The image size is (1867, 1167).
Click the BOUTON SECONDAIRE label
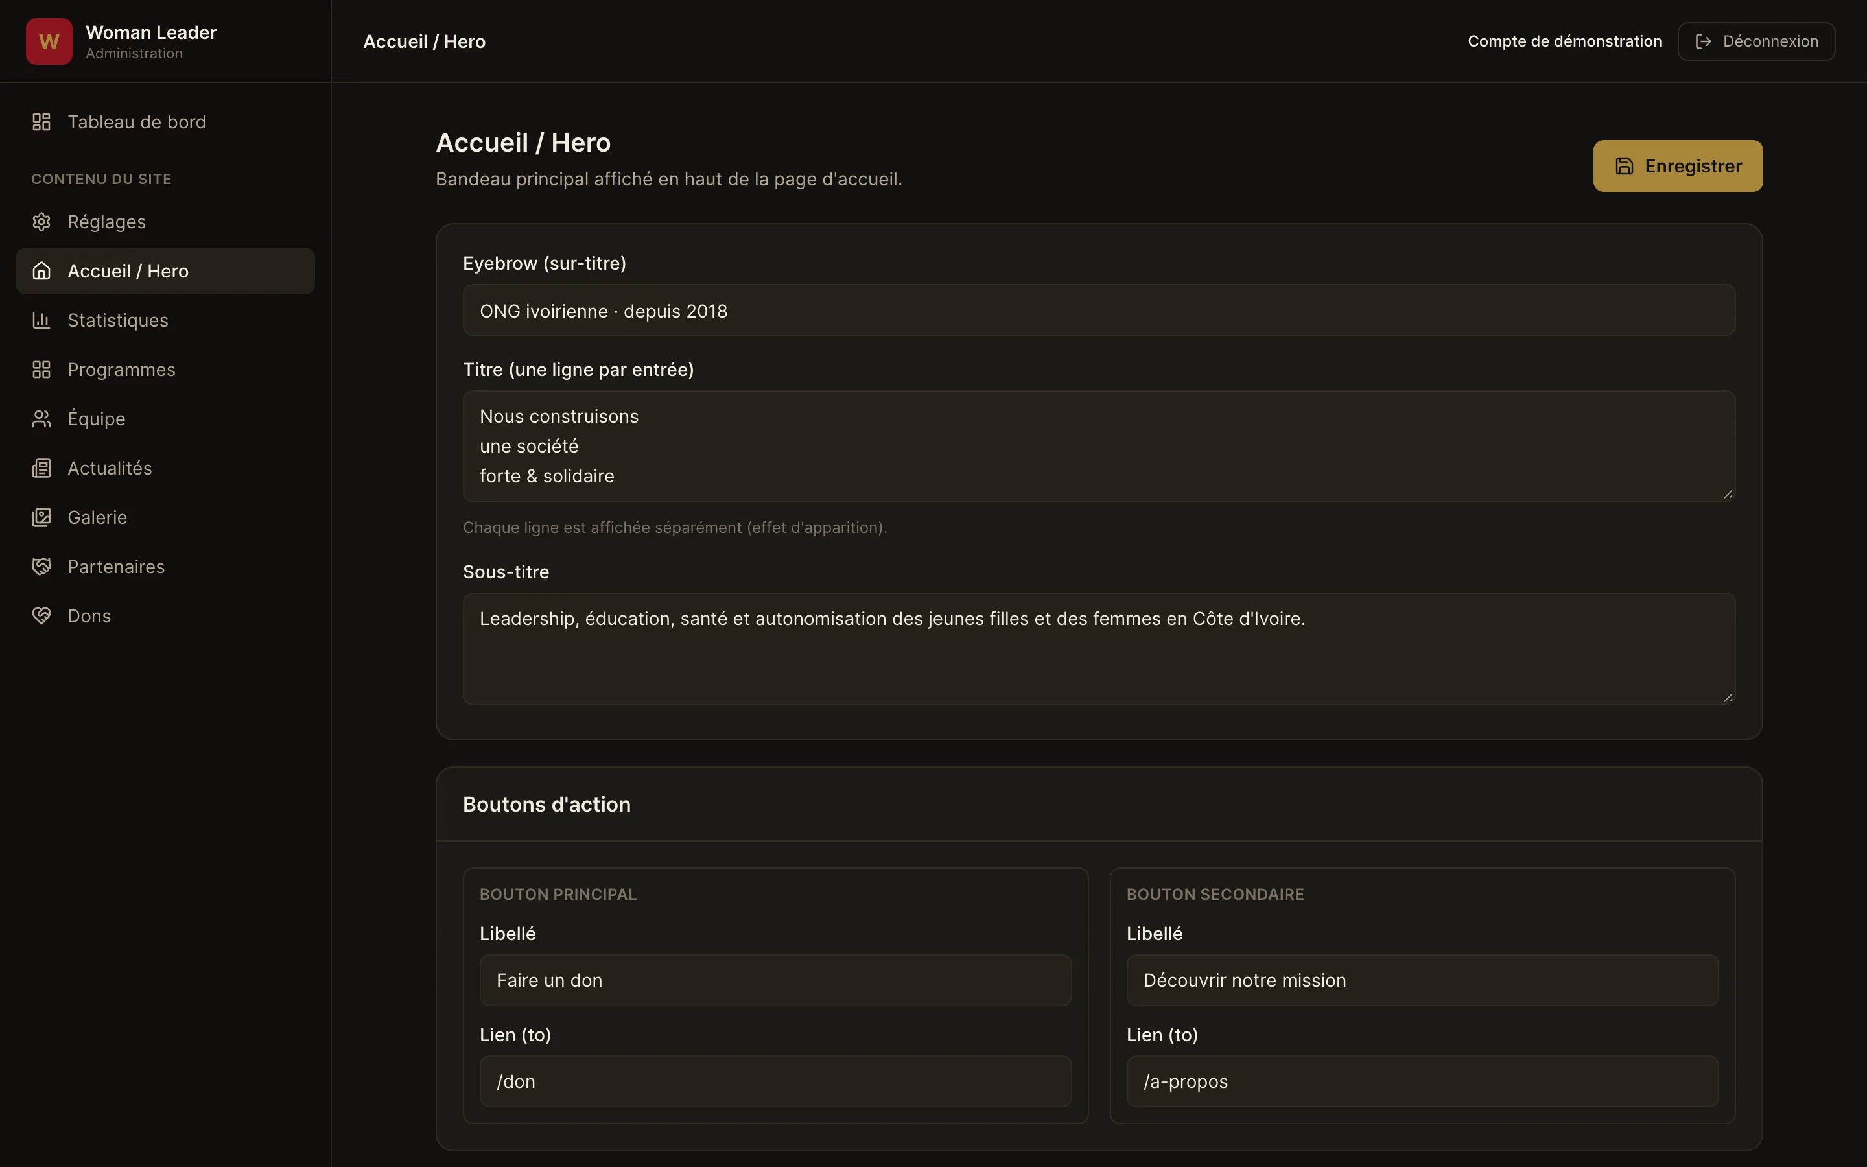(x=1215, y=894)
